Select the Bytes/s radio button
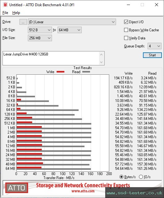The image size is (164, 198). 121,177
